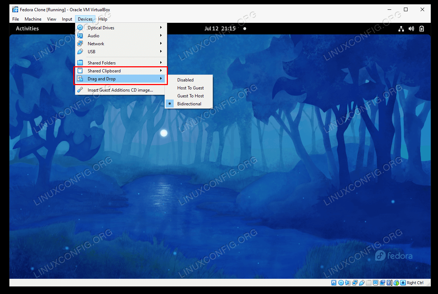The image size is (438, 294).
Task: Click the audio speaker icon in VirtualBox status bar
Action: tap(348, 283)
